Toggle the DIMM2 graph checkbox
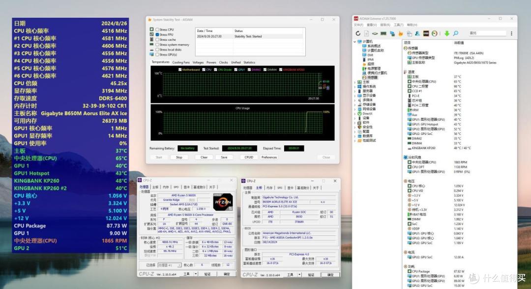 [249, 69]
